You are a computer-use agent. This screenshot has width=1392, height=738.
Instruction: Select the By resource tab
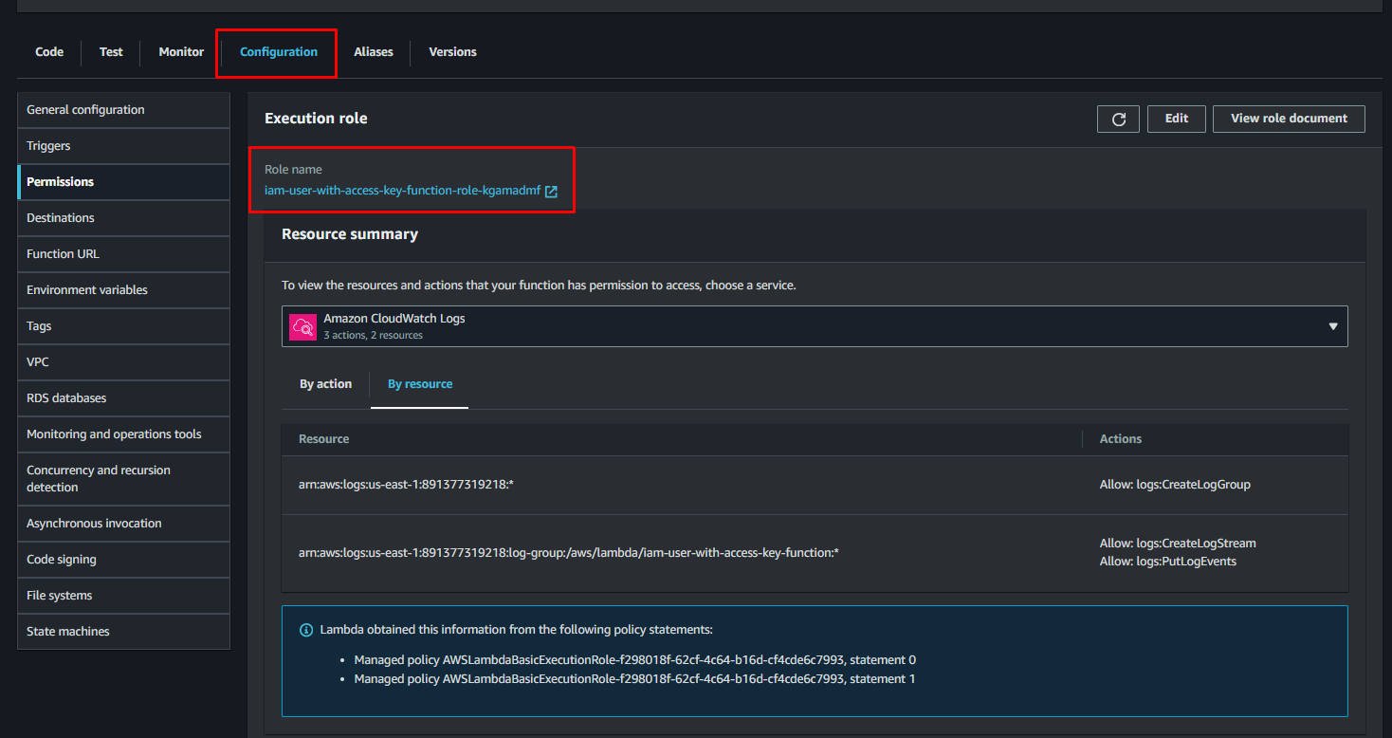[x=419, y=384]
